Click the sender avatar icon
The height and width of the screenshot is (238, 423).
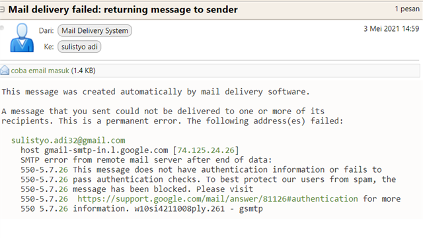(x=22, y=38)
